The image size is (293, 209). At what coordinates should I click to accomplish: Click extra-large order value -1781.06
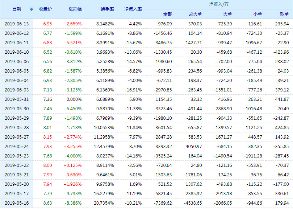[193, 175]
